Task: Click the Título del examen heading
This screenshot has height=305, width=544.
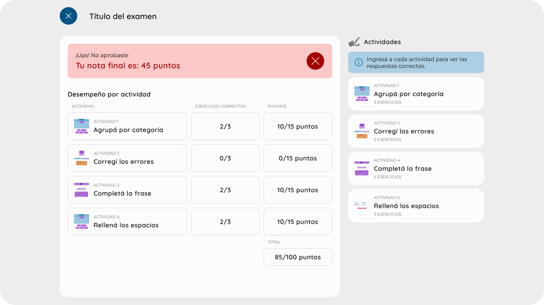Action: [x=123, y=16]
